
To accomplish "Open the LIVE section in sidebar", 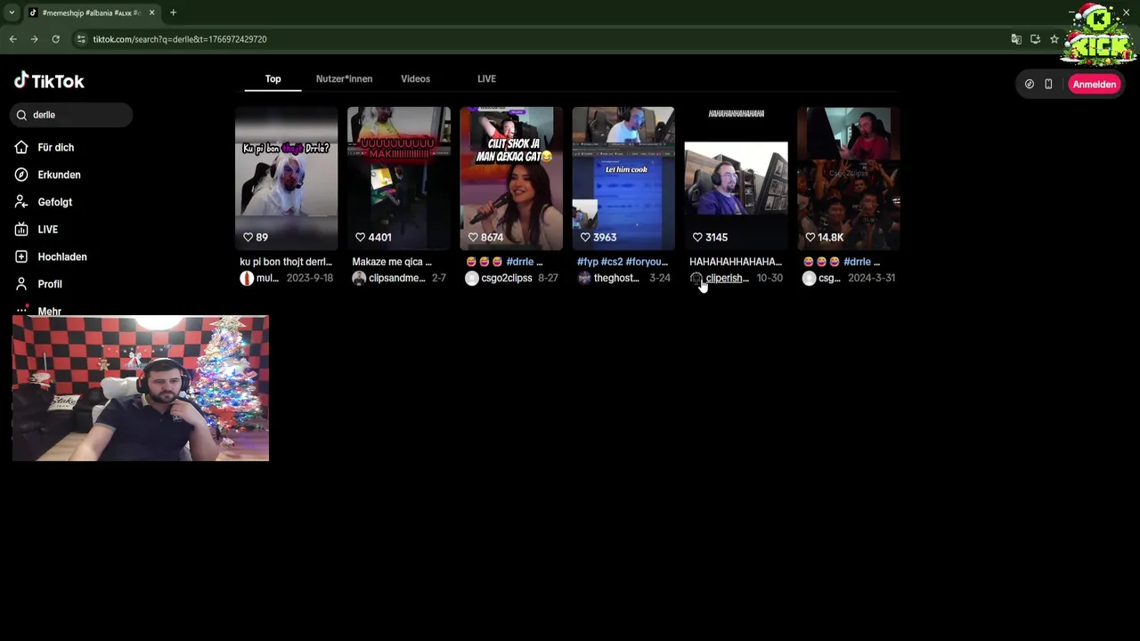I will point(47,230).
